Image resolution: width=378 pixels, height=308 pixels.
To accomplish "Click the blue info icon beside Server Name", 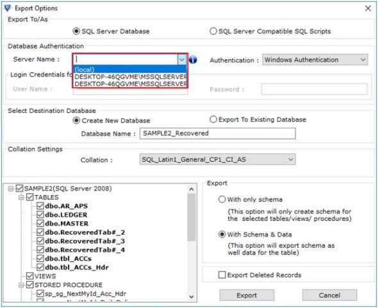I will pos(193,60).
